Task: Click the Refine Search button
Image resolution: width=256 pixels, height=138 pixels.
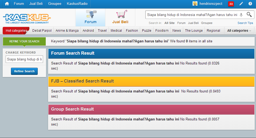Action: coord(24,71)
